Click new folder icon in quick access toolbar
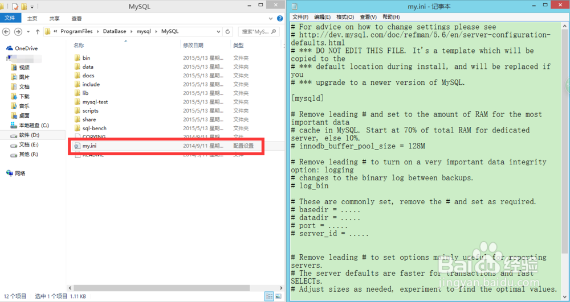570x302 pixels. click(x=23, y=6)
